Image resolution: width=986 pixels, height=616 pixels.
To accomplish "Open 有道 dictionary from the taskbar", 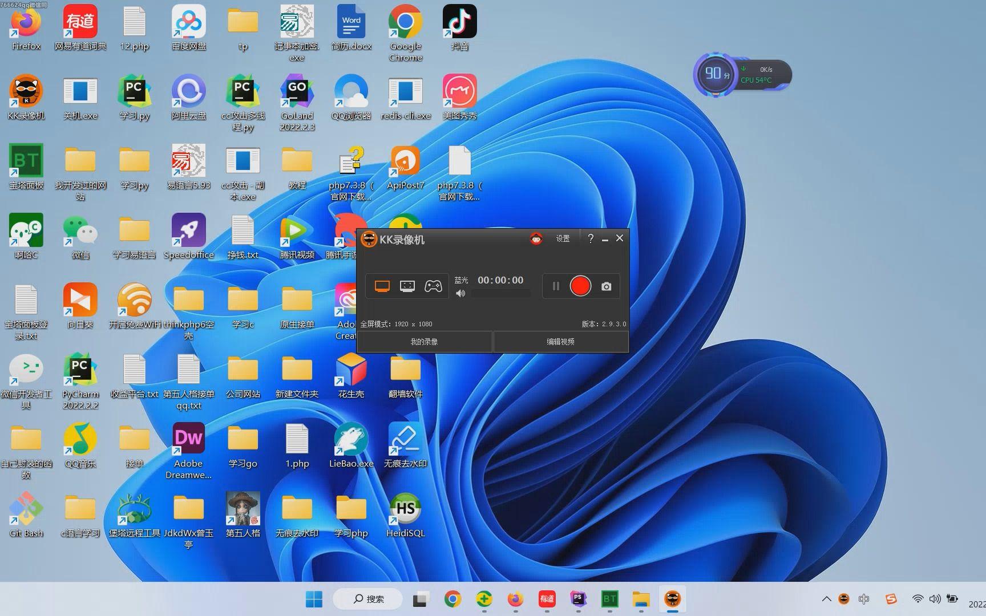I will [547, 599].
